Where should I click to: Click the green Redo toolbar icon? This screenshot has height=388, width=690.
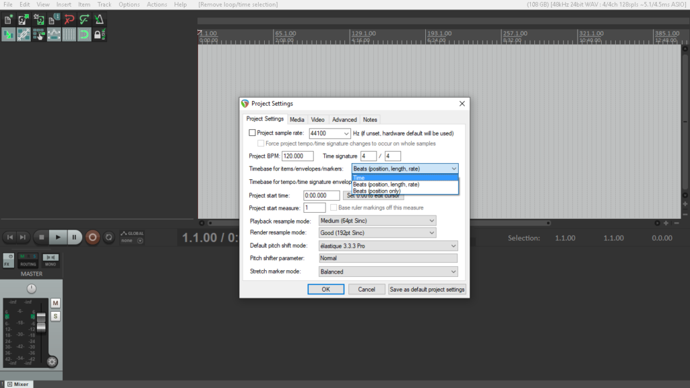tap(84, 20)
